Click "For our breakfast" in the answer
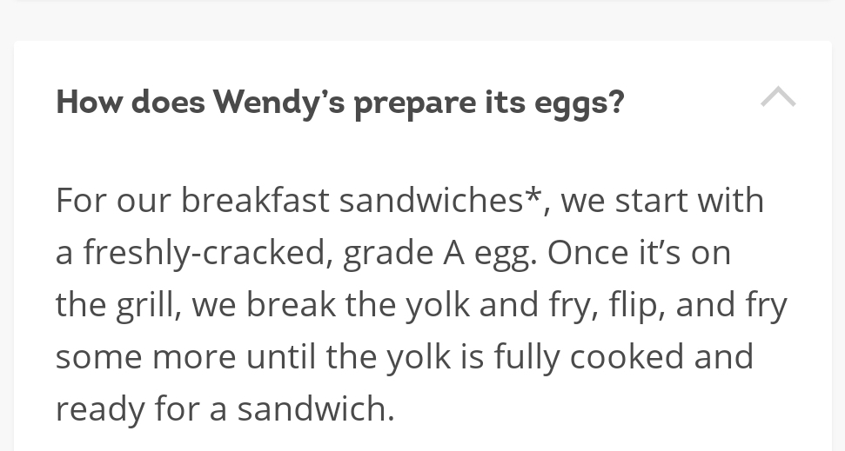 192,200
